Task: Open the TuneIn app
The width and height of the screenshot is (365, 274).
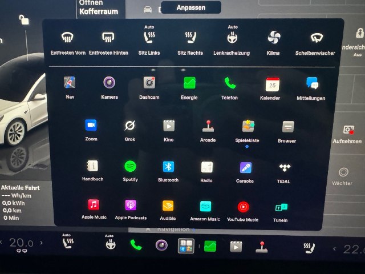Action: (x=281, y=207)
